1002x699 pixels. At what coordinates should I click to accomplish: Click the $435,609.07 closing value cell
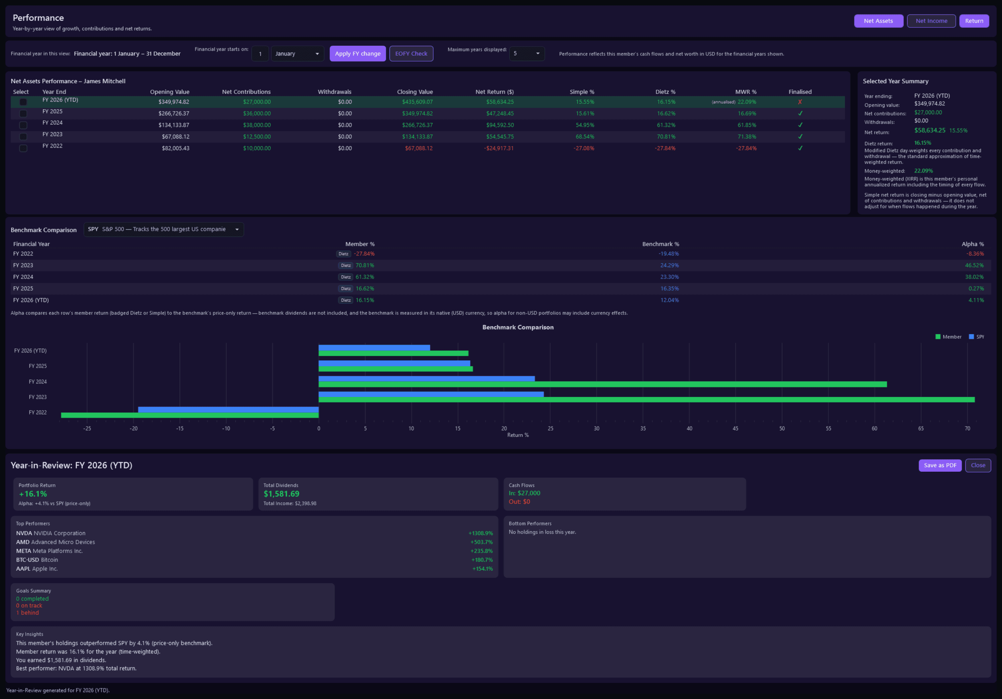(x=417, y=102)
